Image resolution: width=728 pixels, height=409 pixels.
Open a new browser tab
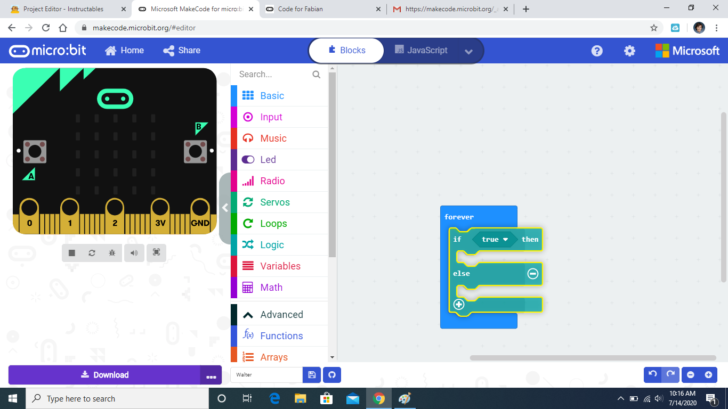526,9
